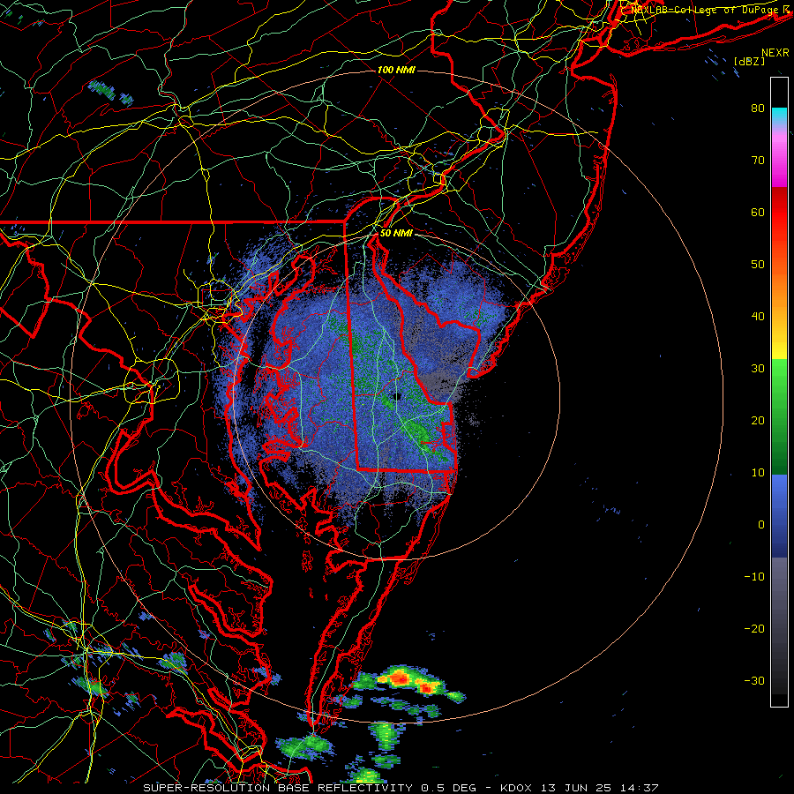Image resolution: width=794 pixels, height=794 pixels.
Task: Click the Super-Resolution Base Reflectivity caption
Action: [x=401, y=788]
